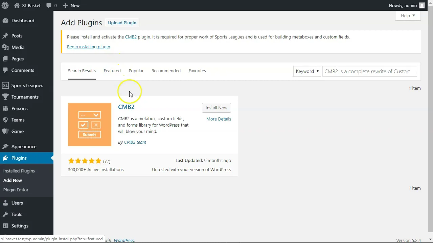Screen dimensions: 433x243
Task: Click the WordPress footer link
Action: point(124,240)
